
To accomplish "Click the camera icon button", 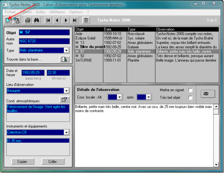I will coord(208,94).
